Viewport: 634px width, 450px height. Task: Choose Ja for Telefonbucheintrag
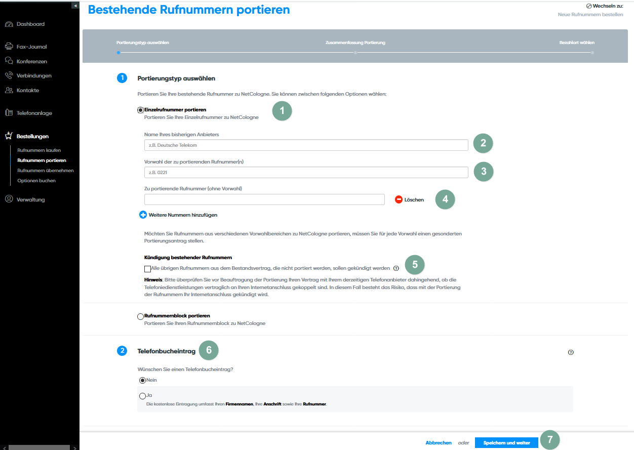pyautogui.click(x=142, y=395)
